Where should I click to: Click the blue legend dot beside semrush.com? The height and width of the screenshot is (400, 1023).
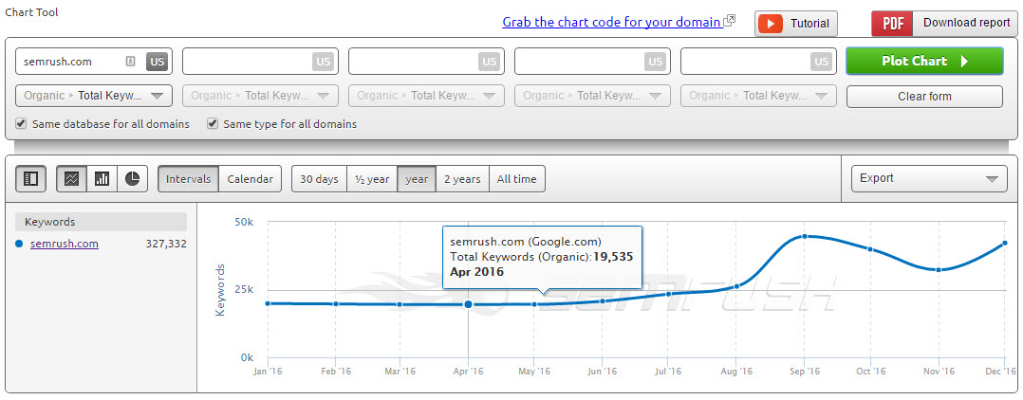coord(19,244)
